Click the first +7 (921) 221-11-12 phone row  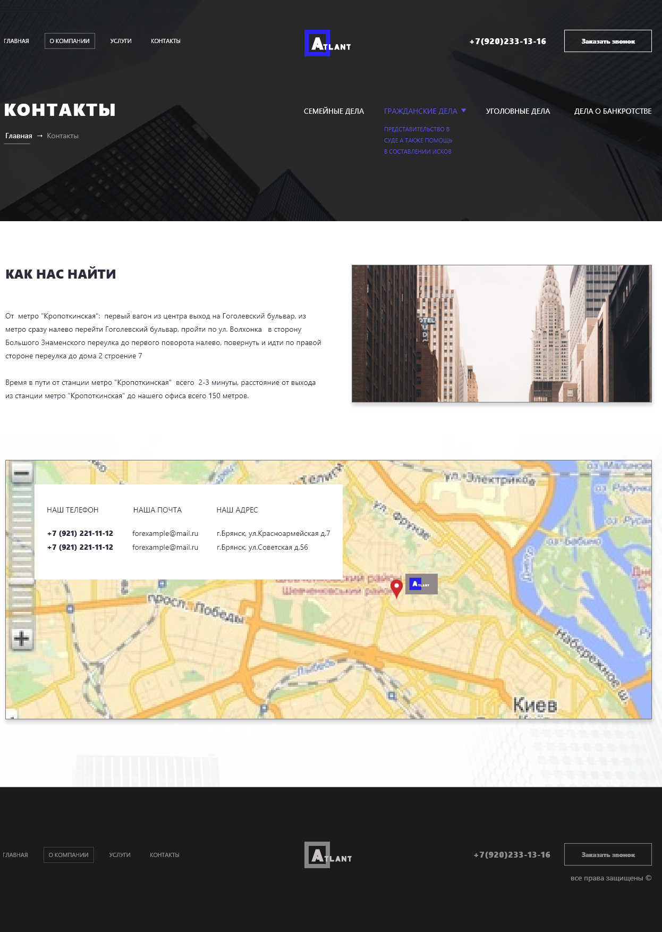click(x=80, y=533)
